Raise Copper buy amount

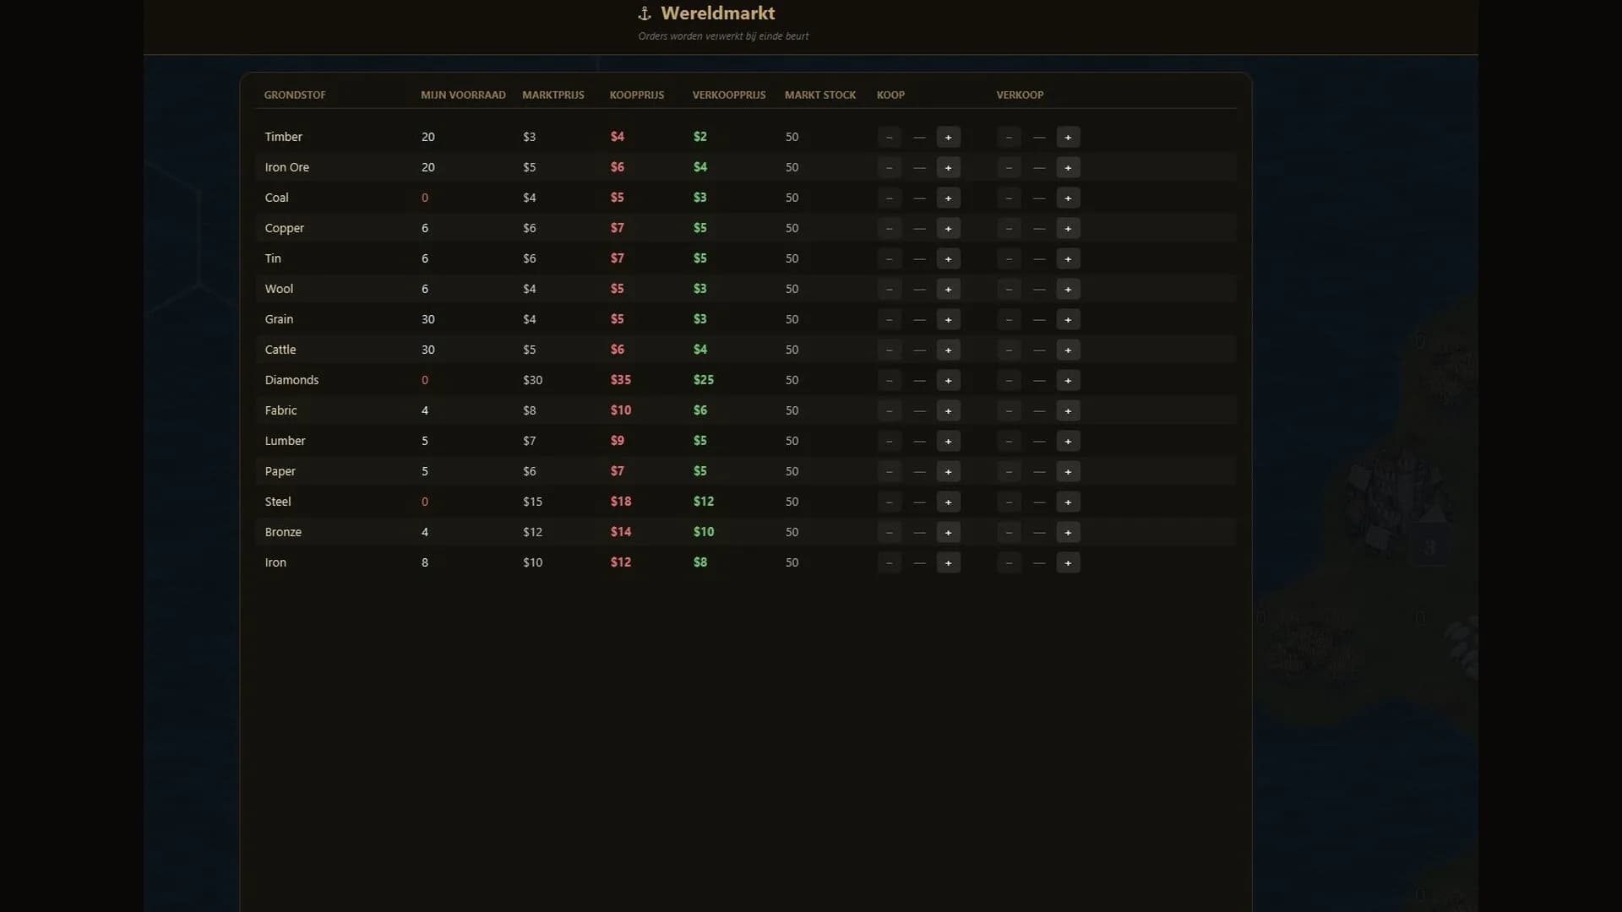click(x=948, y=228)
